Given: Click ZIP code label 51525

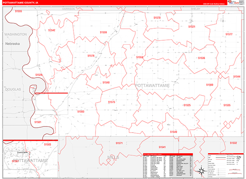Looking at the screenshot, I should point(187,105).
